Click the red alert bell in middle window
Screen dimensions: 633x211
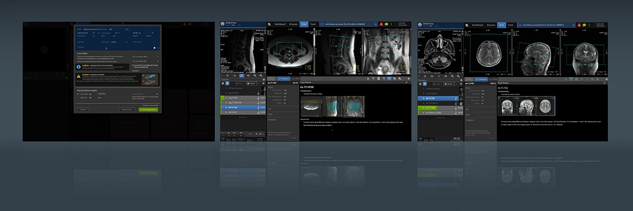tap(381, 24)
